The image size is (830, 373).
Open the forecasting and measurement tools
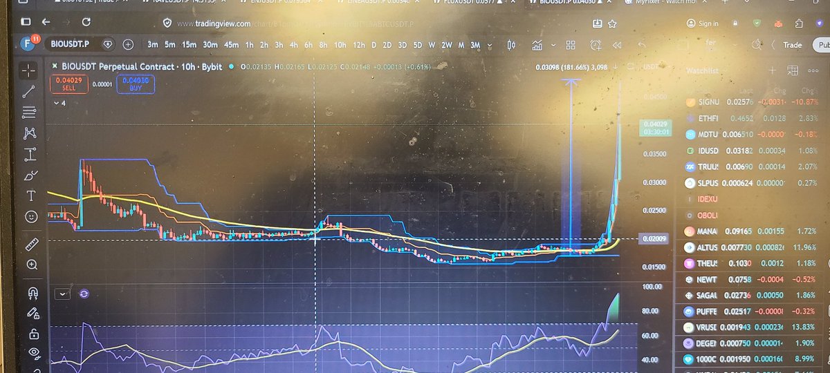pyautogui.click(x=30, y=154)
